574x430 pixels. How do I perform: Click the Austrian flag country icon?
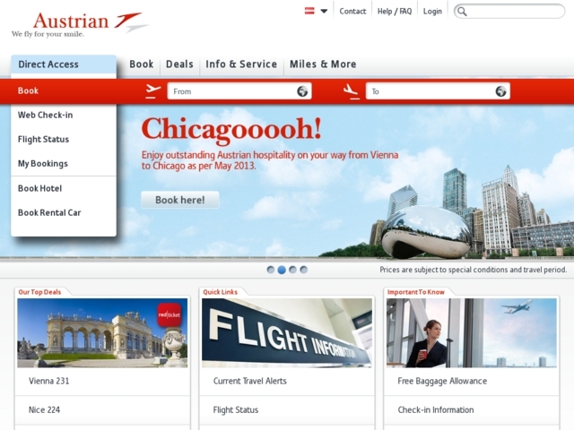click(309, 11)
